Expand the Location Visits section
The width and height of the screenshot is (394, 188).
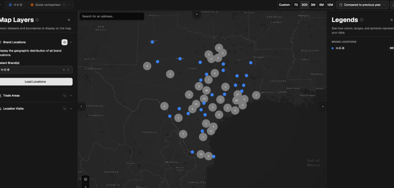coord(71,109)
